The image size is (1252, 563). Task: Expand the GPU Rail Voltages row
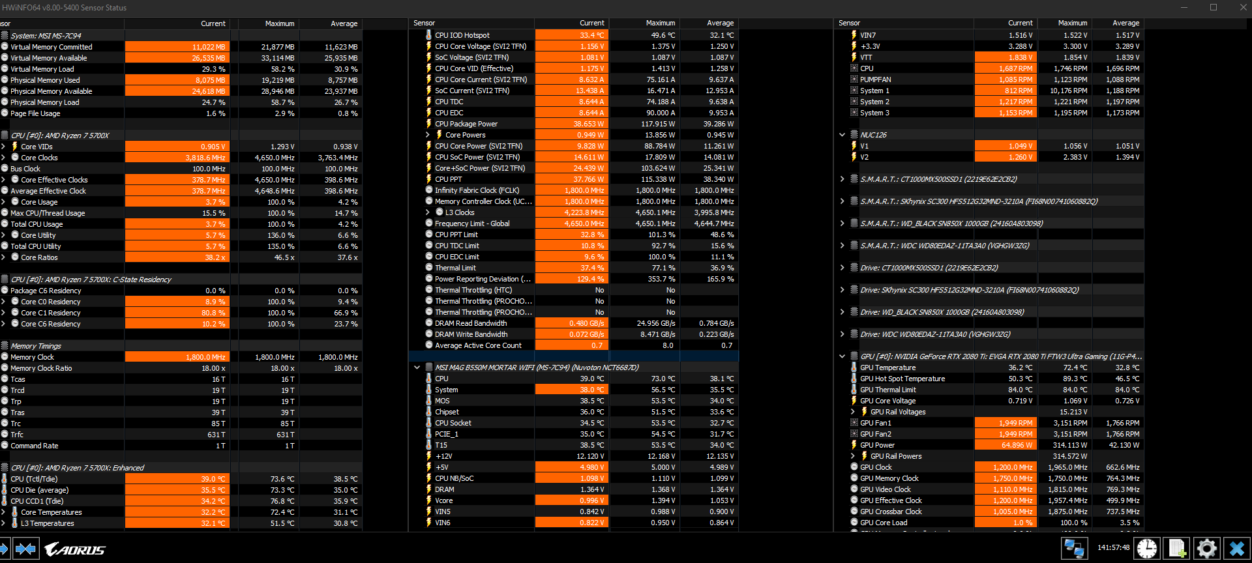click(x=853, y=412)
